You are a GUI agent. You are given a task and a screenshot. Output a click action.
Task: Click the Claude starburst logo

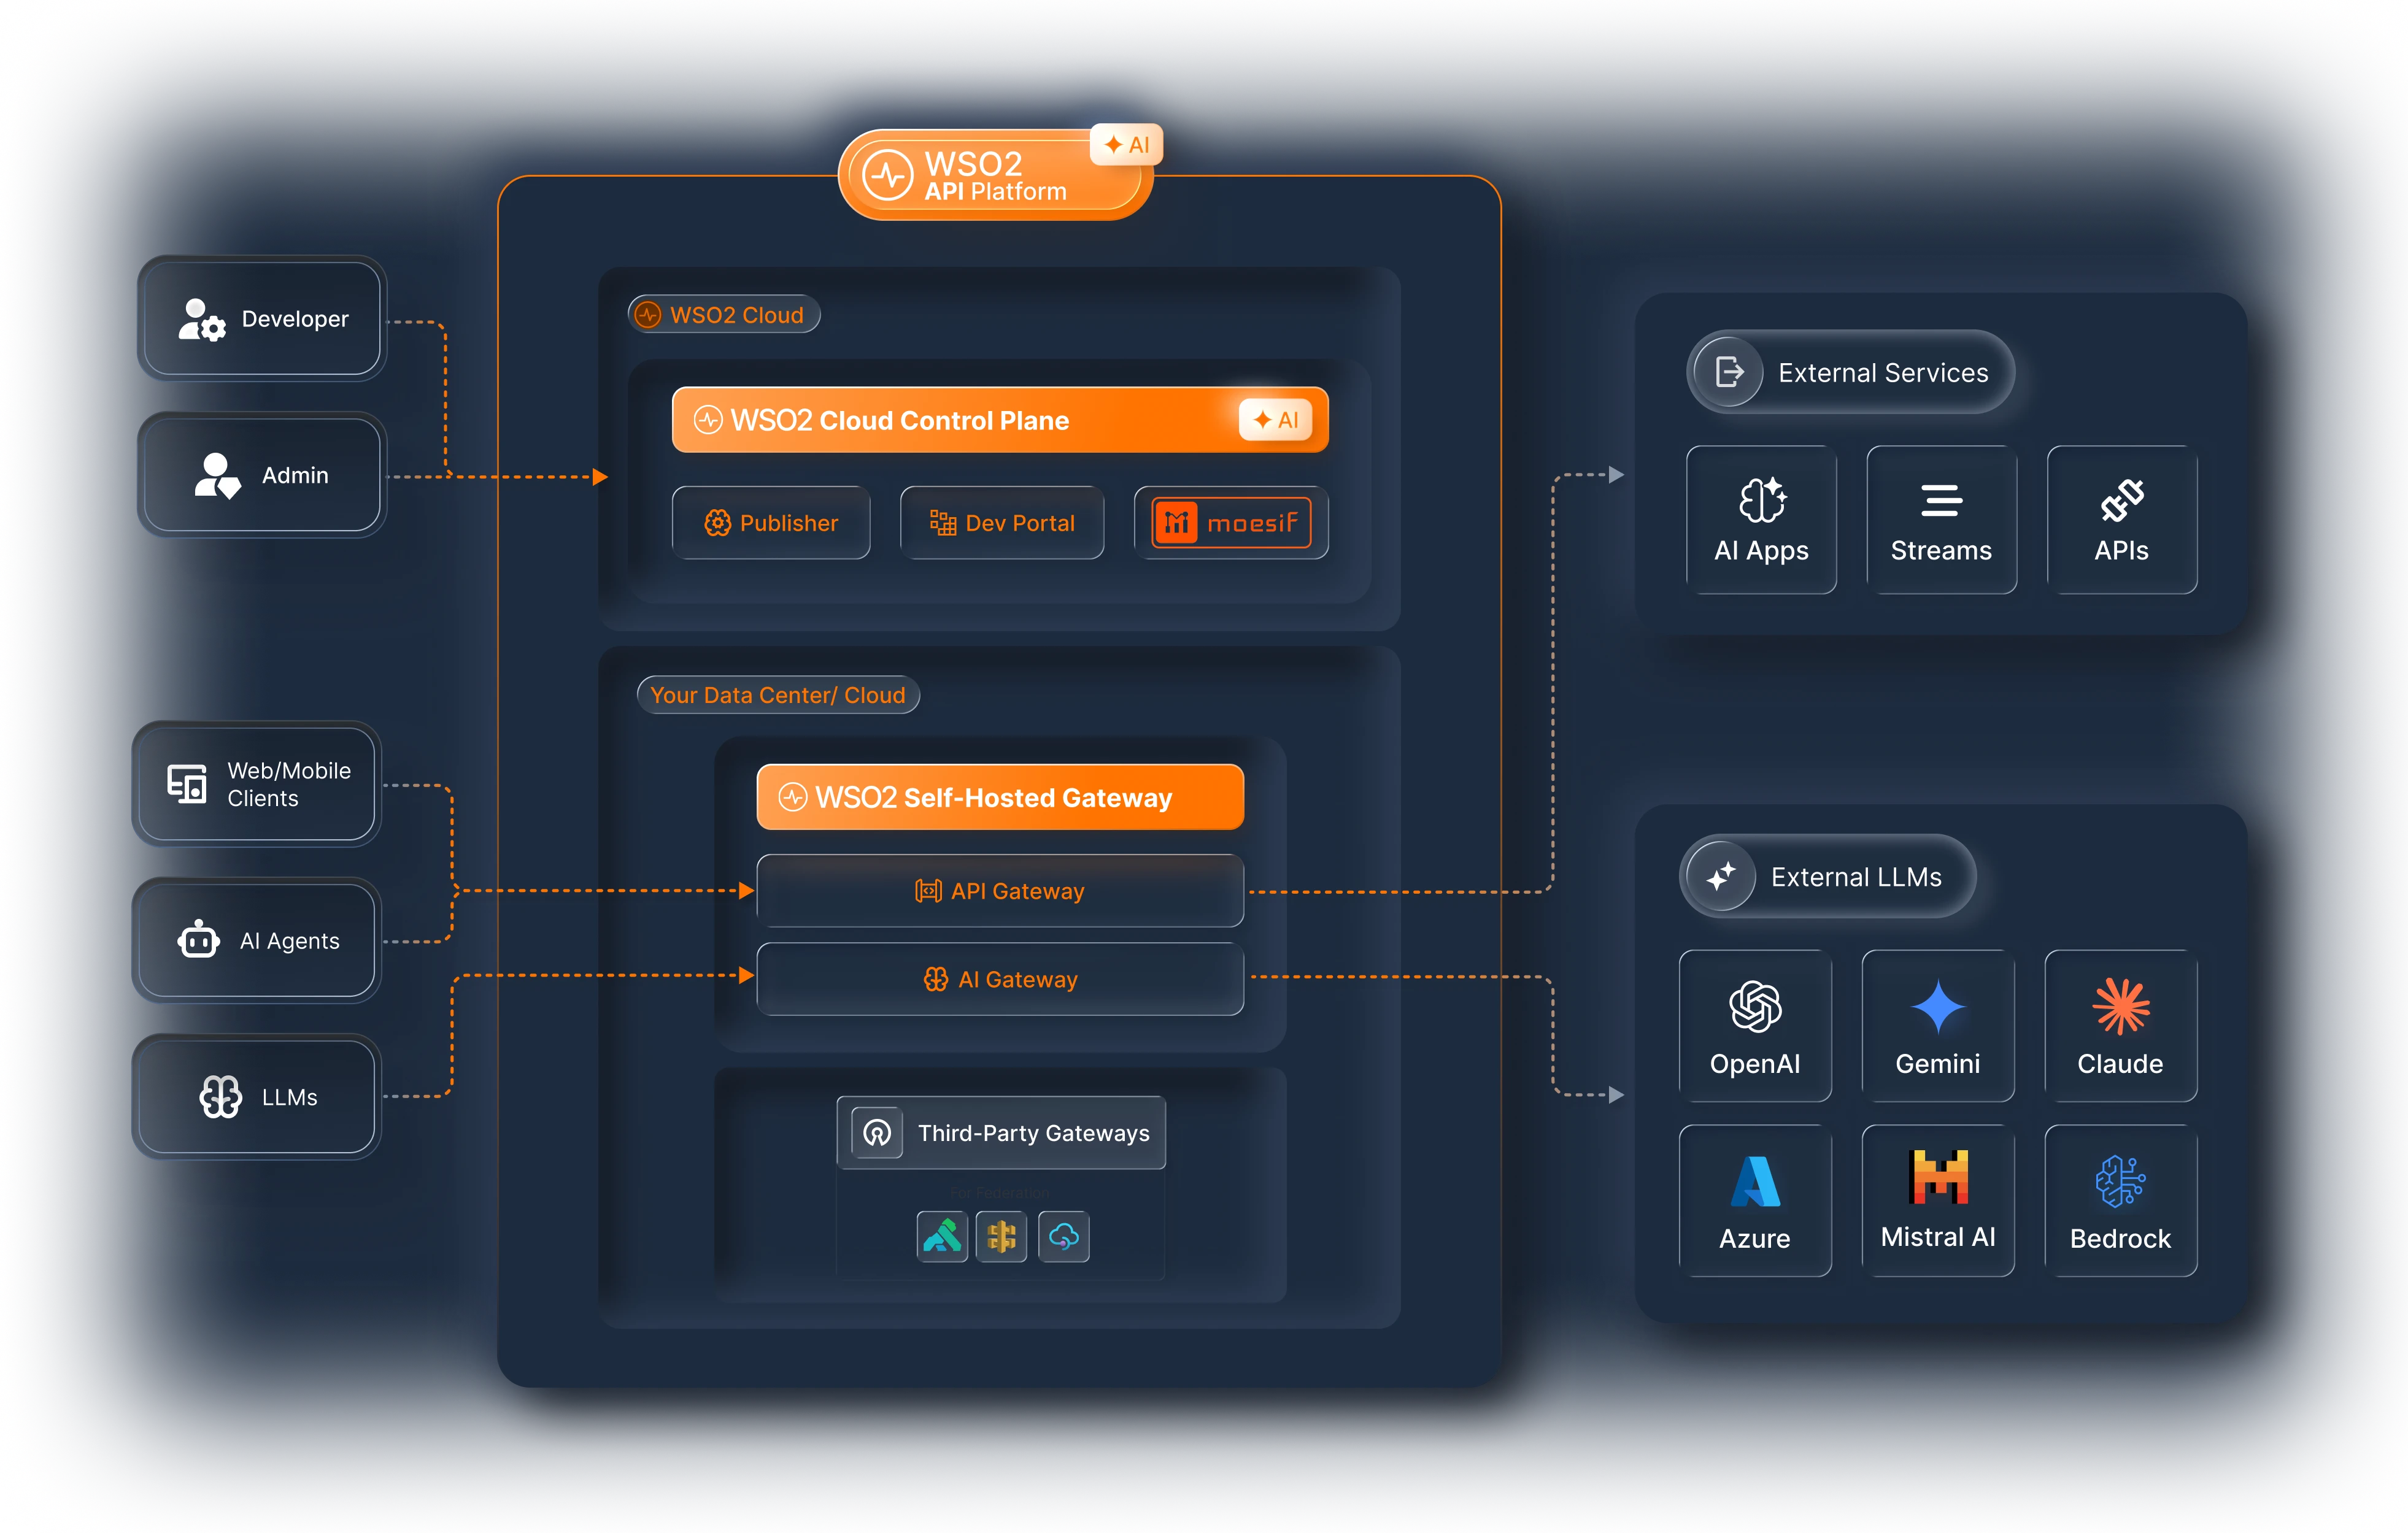pos(2121,1006)
